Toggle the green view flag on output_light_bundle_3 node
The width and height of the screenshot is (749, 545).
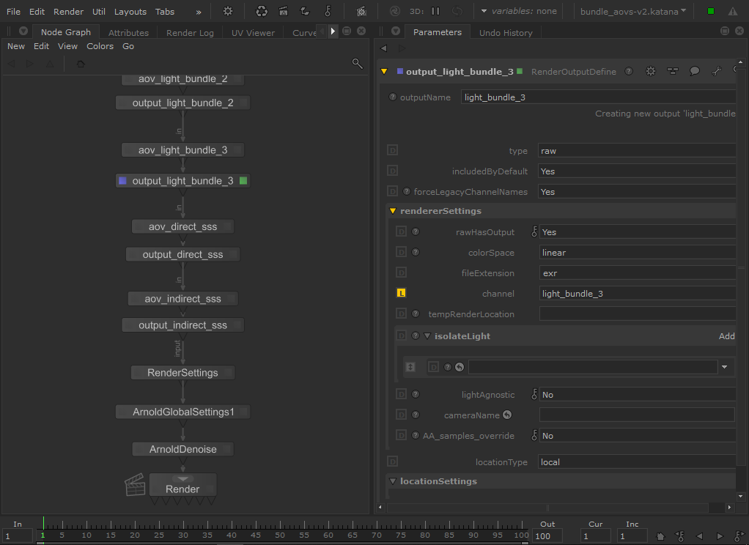click(x=243, y=180)
